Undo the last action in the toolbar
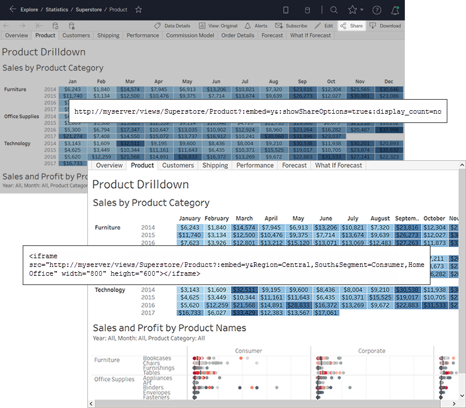The image size is (466, 408). 6,26
